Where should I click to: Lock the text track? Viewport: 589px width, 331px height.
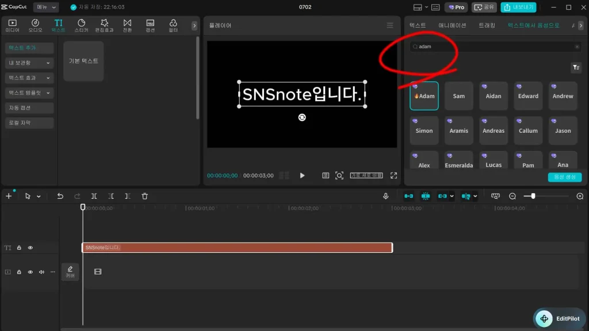[19, 248]
